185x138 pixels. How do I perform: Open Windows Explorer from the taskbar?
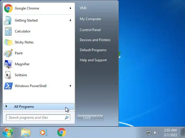click(x=26, y=133)
